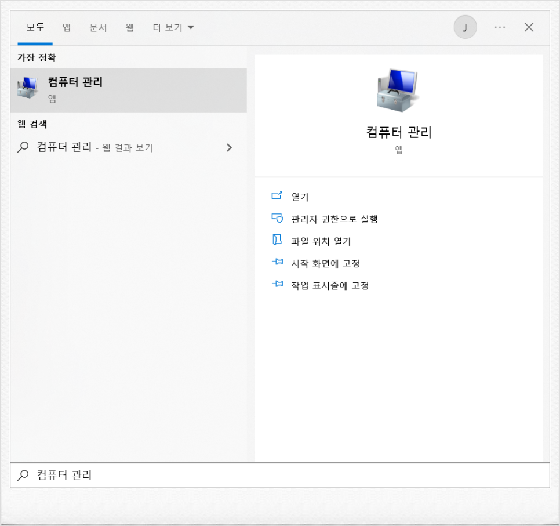Click 열기 to open the app
Viewport: 560px width, 526px height.
pos(300,197)
